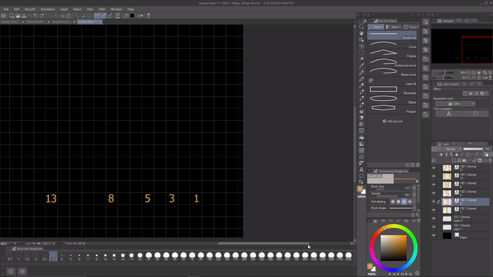Toggle the anti-aliasing none option
Image resolution: width=493 pixels, height=277 pixels.
393,202
